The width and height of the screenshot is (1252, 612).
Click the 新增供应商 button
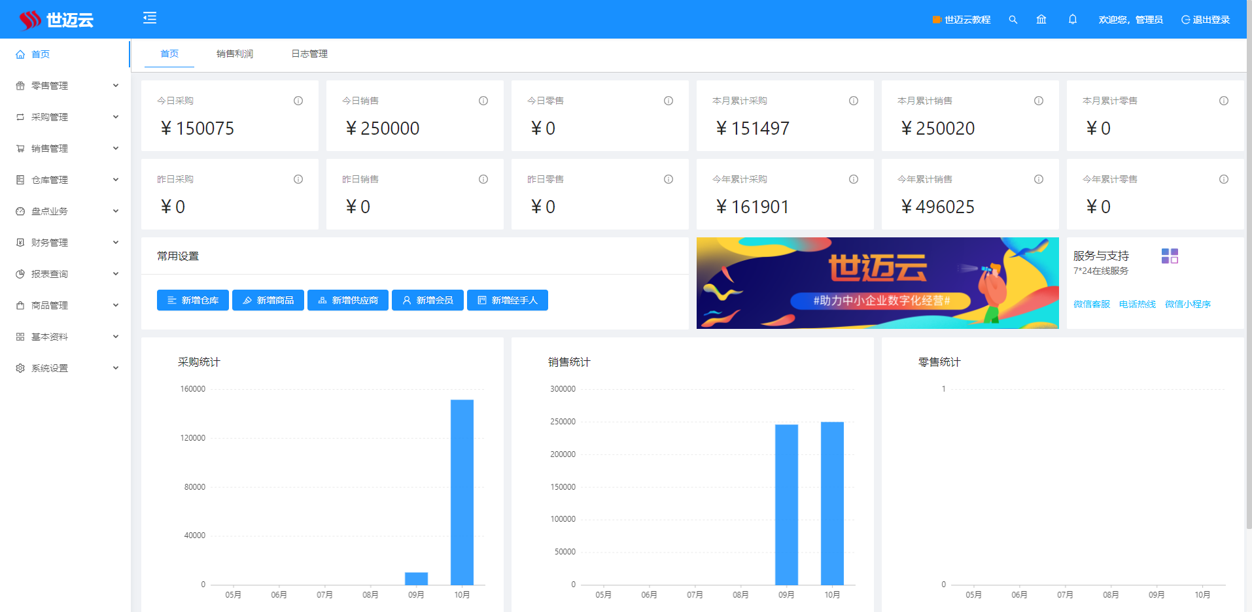click(348, 300)
